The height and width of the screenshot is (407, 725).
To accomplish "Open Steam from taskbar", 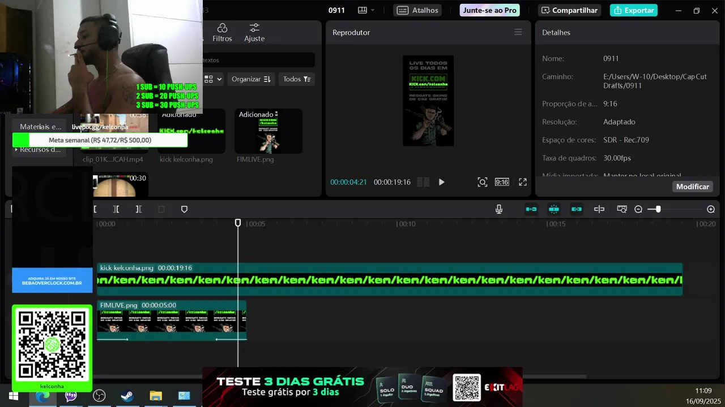I will coord(127,396).
